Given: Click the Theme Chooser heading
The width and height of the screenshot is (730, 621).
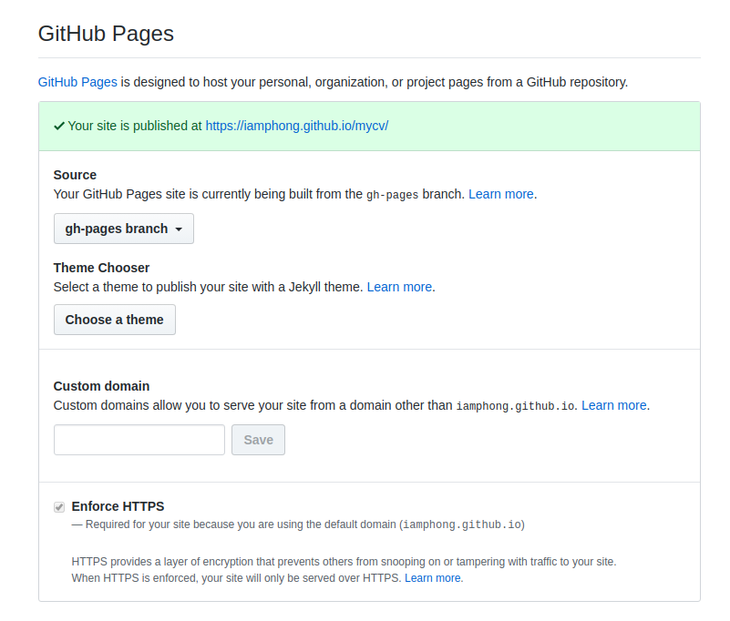Looking at the screenshot, I should point(101,268).
